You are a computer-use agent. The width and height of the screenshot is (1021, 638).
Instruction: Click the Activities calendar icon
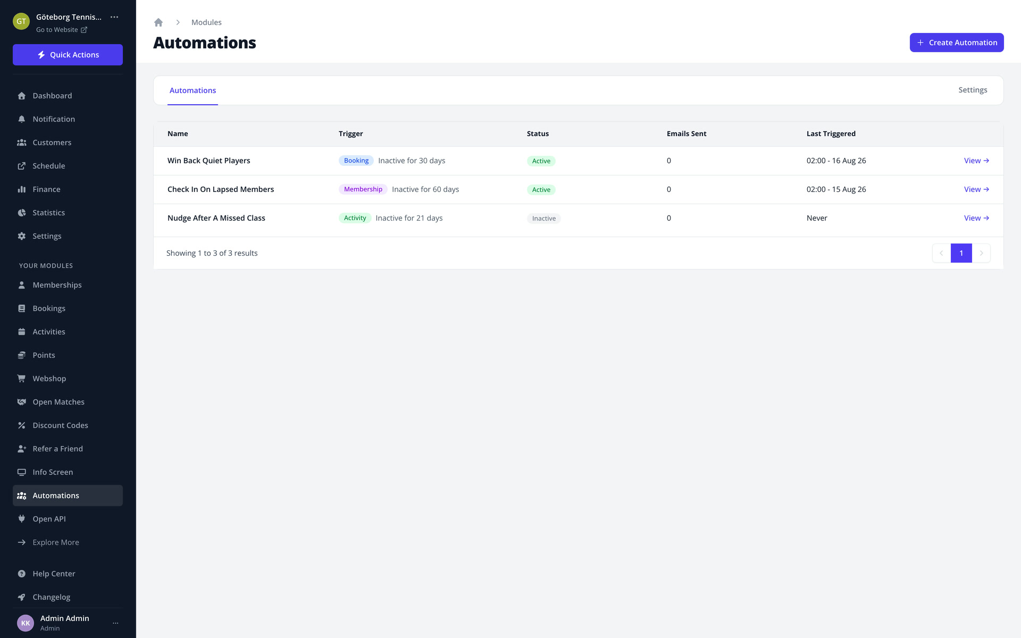click(22, 332)
